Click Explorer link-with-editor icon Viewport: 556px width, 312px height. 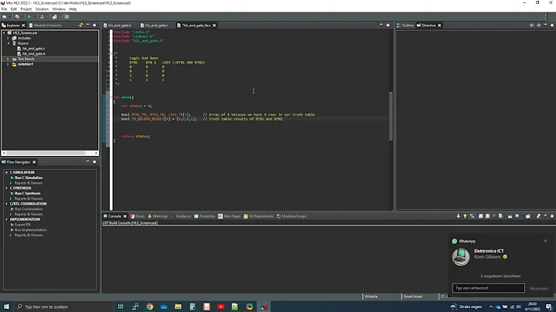pos(81,25)
